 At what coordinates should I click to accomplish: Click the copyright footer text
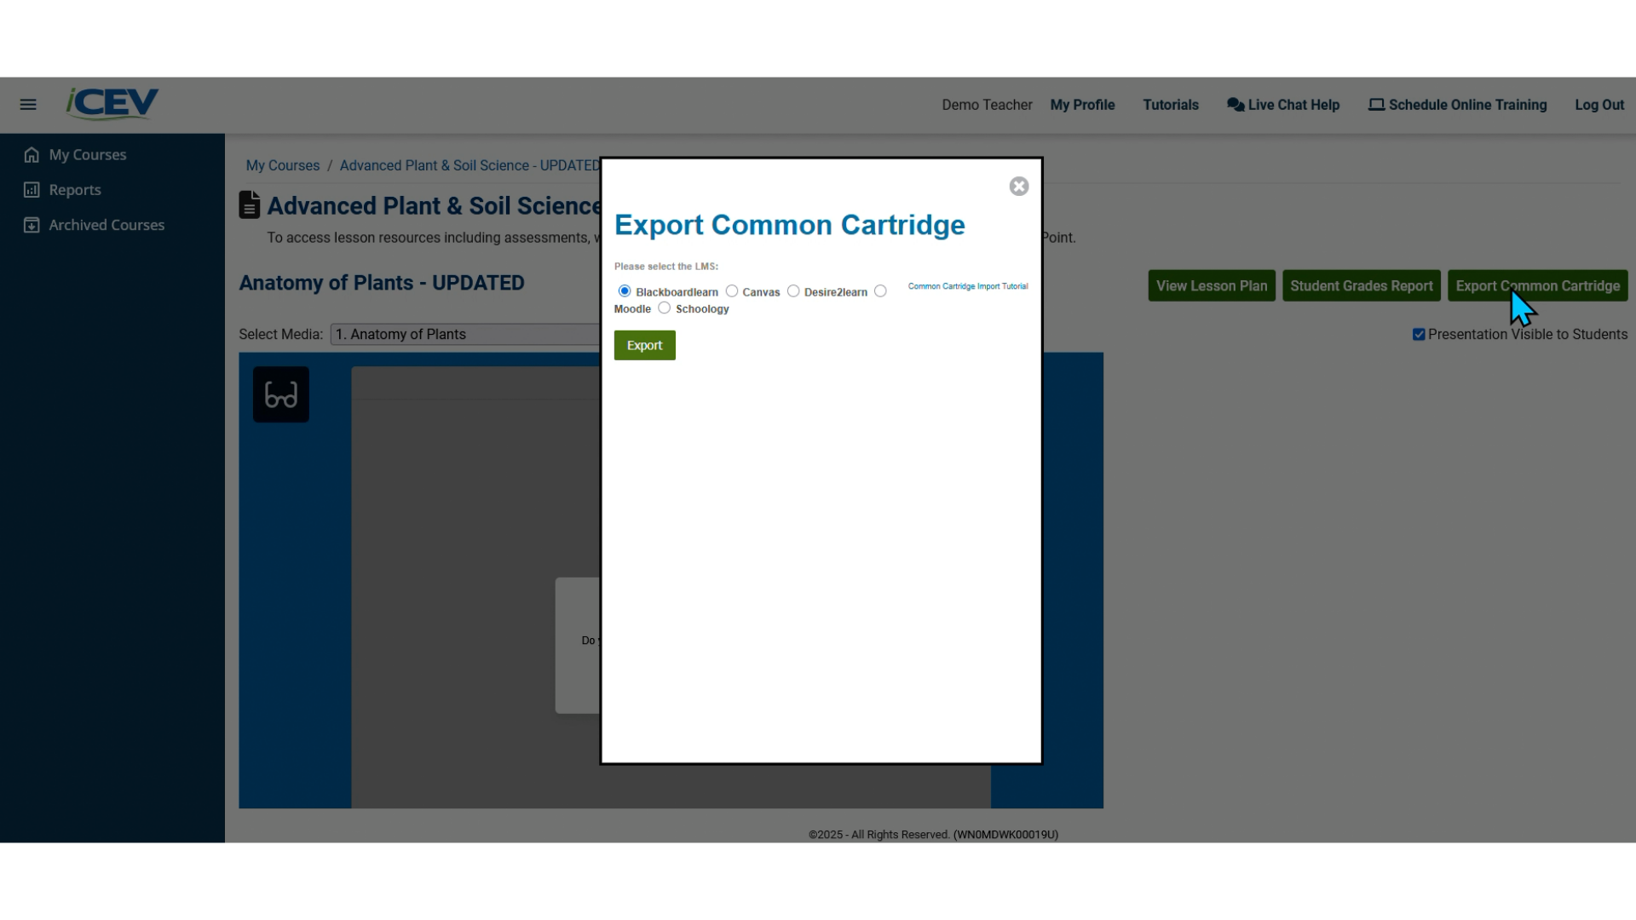[933, 835]
